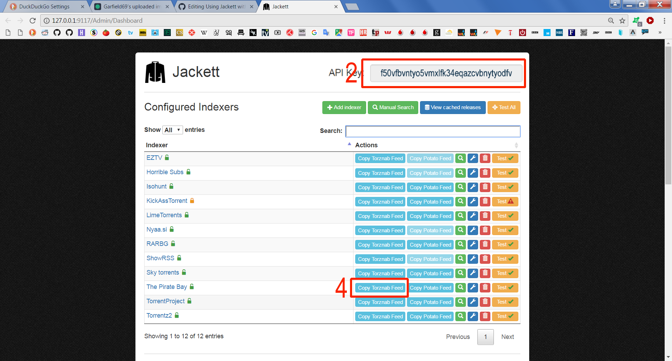Screen dimensions: 672x361
Task: Switch to Editing Using Jackett GitHub tab
Action: (x=216, y=7)
